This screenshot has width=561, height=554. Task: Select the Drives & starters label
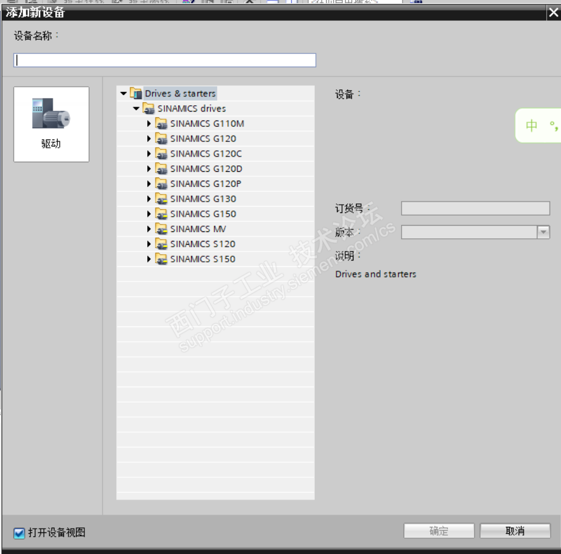pyautogui.click(x=180, y=94)
